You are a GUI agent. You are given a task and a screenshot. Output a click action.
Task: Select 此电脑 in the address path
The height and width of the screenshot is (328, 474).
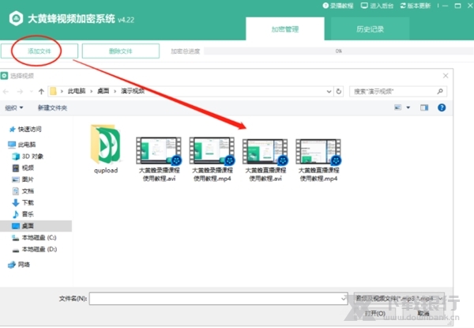coord(77,91)
